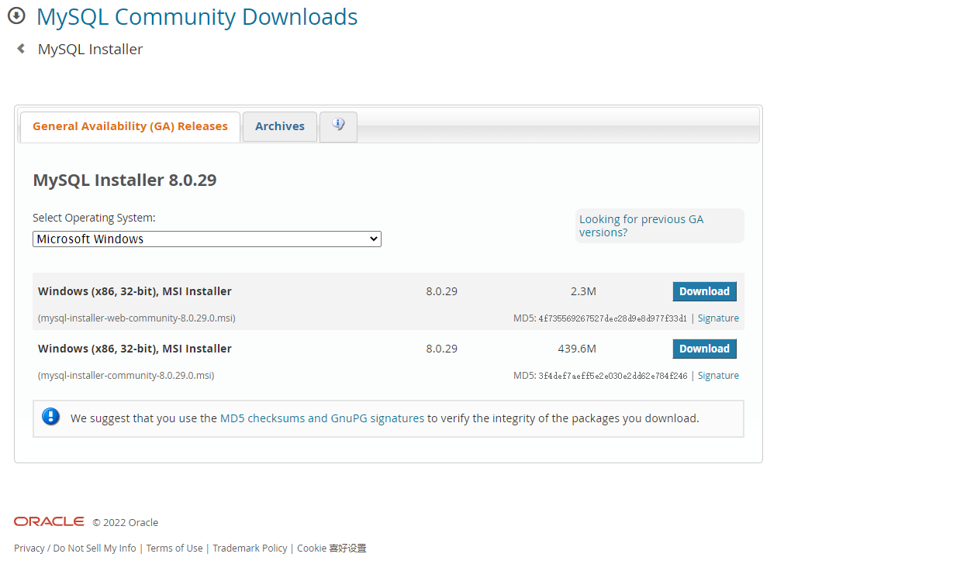The height and width of the screenshot is (564, 974).
Task: Click the download circle icon beside page title
Action: 16,15
